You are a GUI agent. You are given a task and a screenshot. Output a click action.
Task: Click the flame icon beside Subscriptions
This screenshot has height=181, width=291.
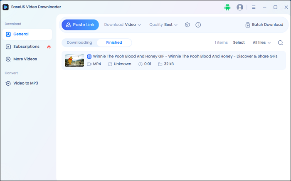[x=49, y=47]
